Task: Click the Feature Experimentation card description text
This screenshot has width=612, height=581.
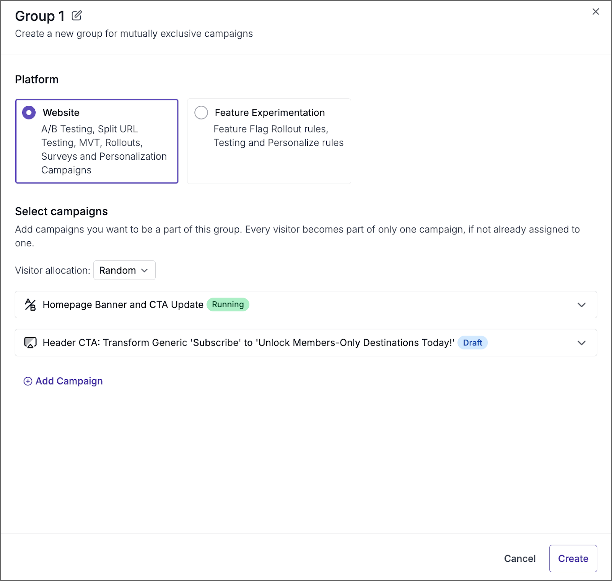Action: 278,136
